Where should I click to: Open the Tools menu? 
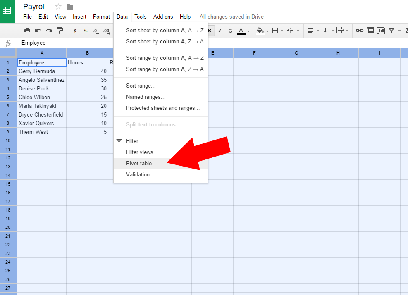pos(141,17)
